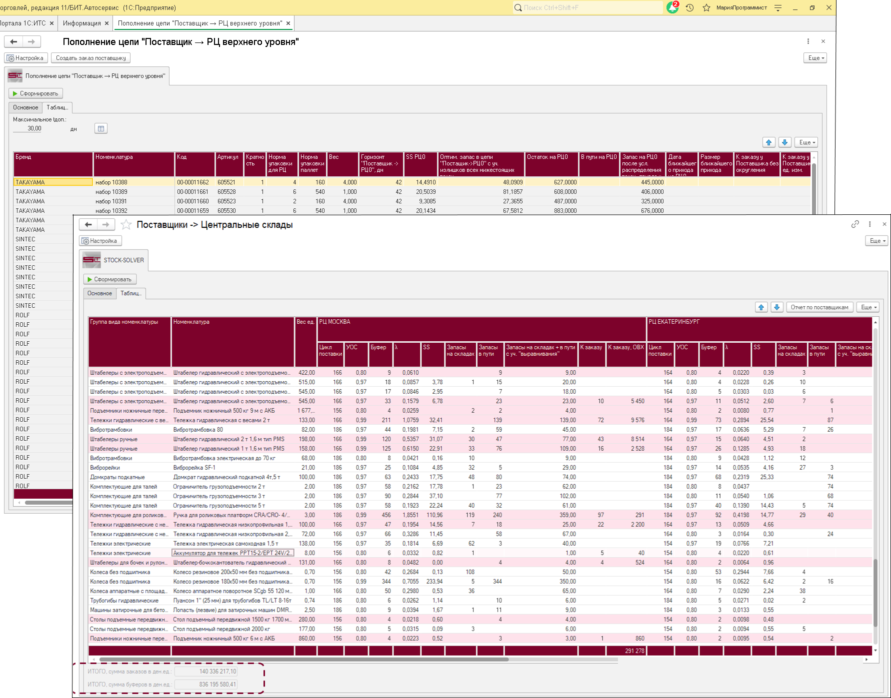This screenshot has width=891, height=698.
Task: Move row down in the Поставщики table
Action: [776, 307]
